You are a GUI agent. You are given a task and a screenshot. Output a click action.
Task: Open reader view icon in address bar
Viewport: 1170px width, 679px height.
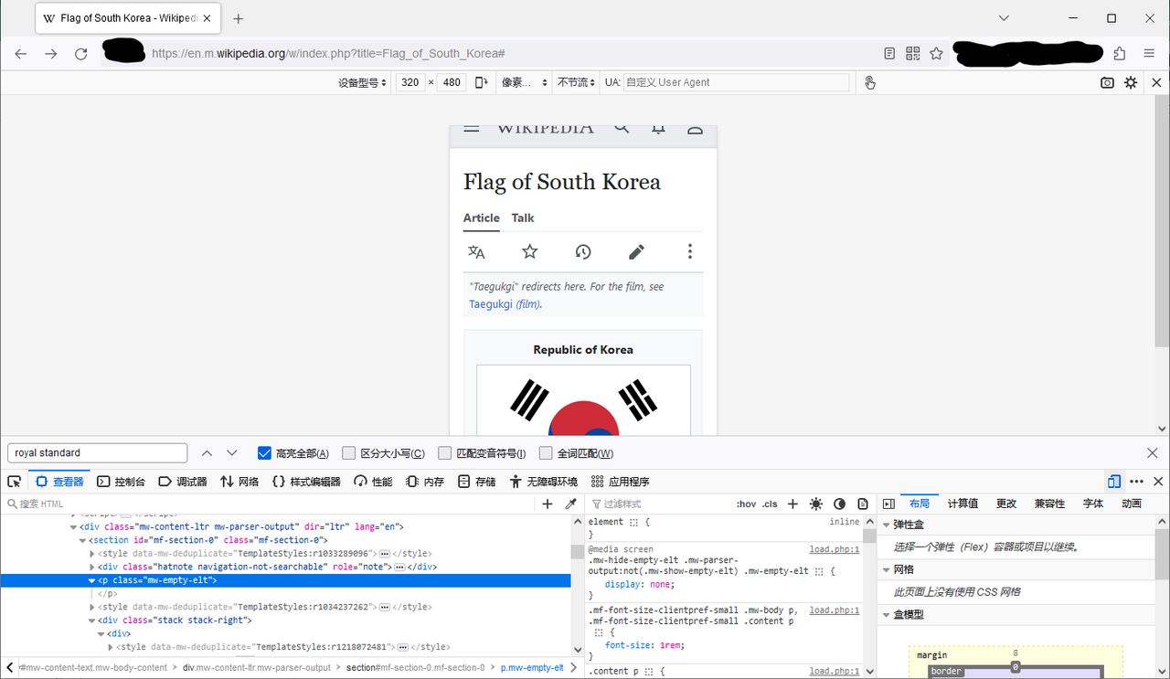(x=889, y=54)
